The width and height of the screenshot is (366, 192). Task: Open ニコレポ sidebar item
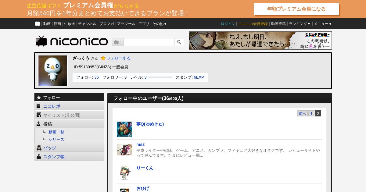pos(69,106)
